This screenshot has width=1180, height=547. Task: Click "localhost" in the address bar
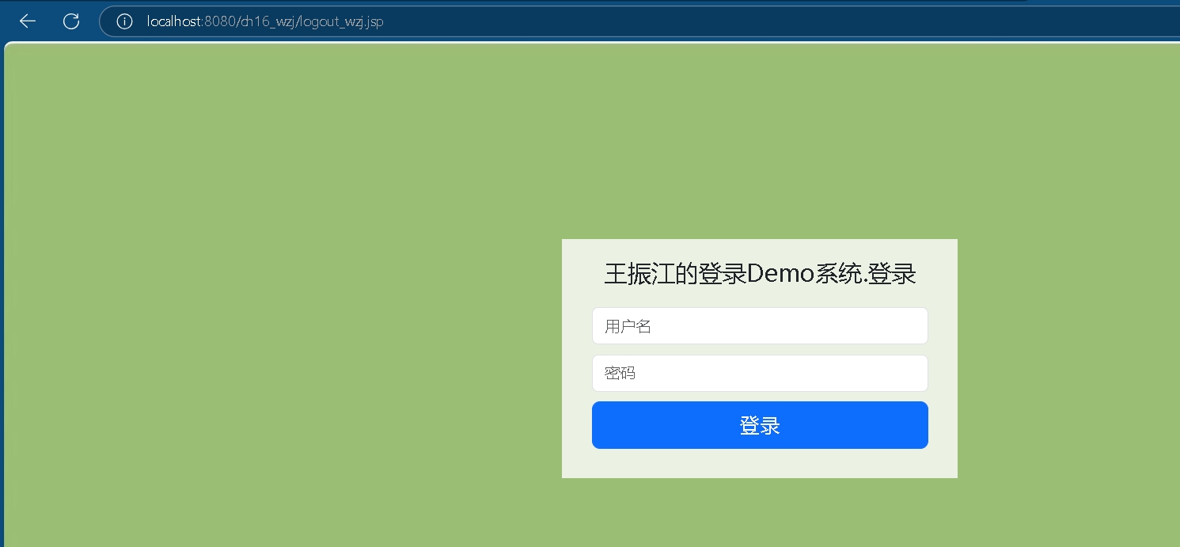pos(174,21)
